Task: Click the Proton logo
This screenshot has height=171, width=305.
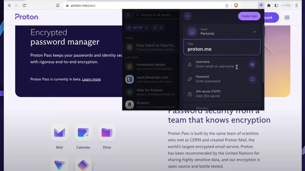Action: click(x=26, y=17)
